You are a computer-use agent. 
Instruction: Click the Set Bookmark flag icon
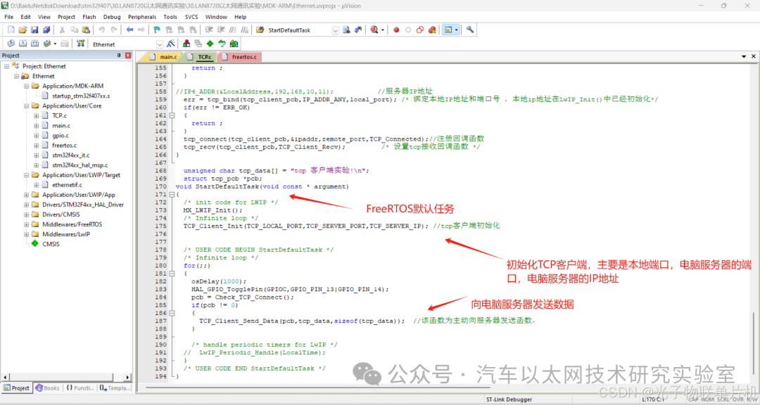coord(157,30)
